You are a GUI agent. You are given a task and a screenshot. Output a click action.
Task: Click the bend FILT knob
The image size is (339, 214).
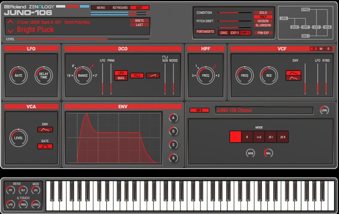pyautogui.click(x=23, y=190)
